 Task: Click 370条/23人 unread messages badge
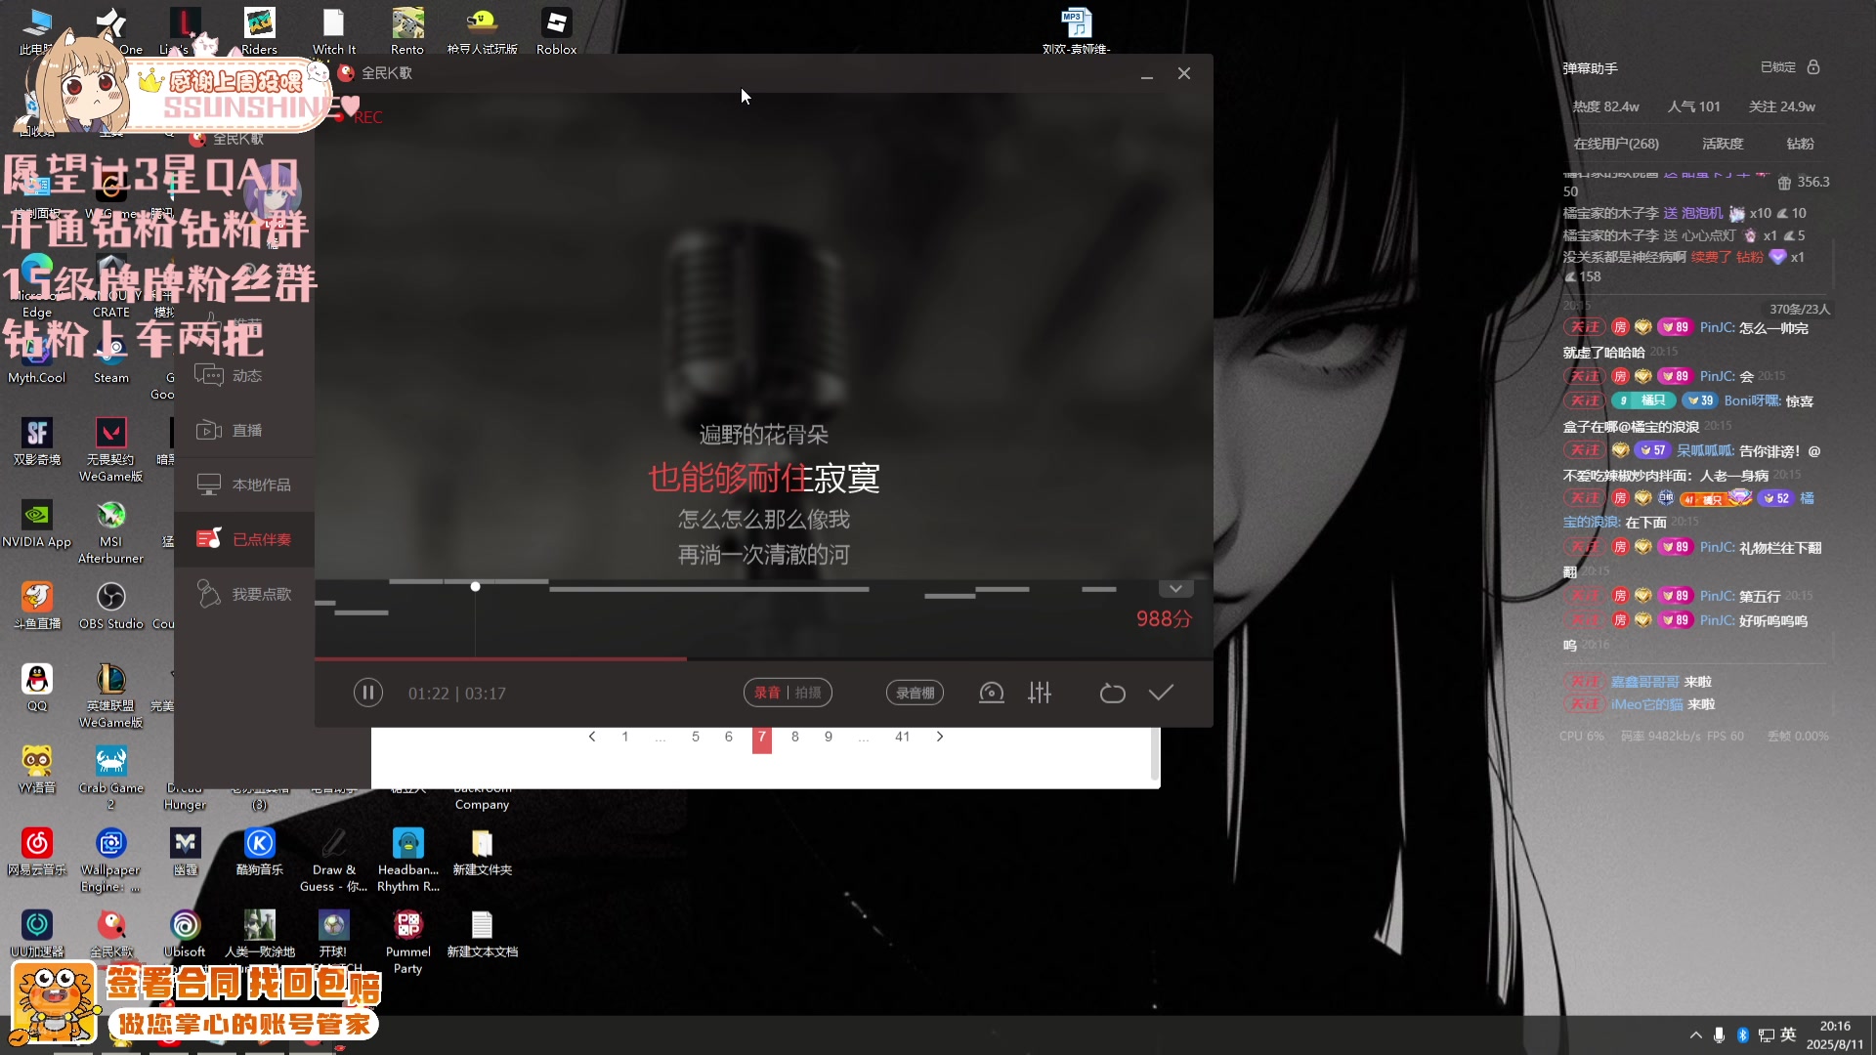click(1800, 310)
